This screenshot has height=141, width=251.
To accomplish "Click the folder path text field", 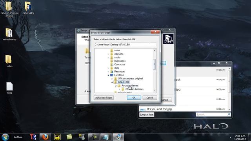I will click(125, 45).
